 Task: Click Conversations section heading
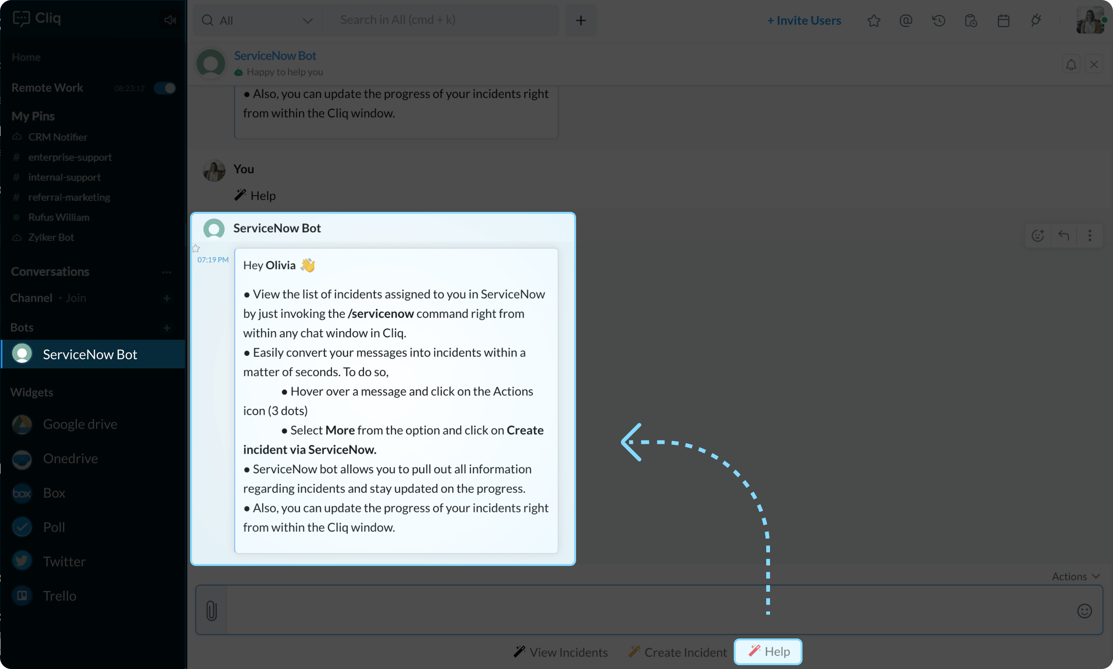pos(50,272)
